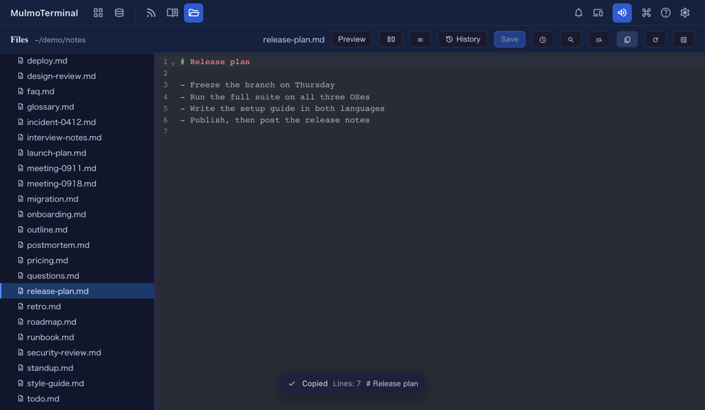This screenshot has height=410, width=705.
Task: Open onboarding.md
Action: [77, 215]
